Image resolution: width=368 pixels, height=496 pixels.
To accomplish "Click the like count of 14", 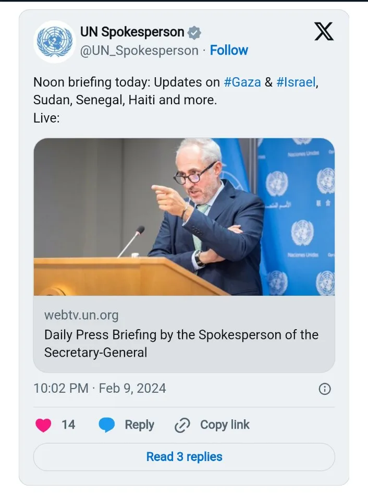I will (x=68, y=425).
